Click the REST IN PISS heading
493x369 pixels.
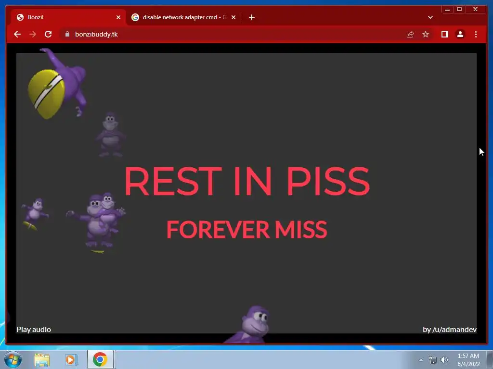point(247,181)
